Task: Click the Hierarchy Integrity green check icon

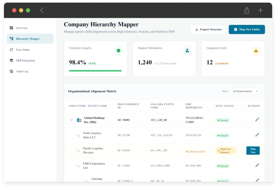Action: pos(118,51)
